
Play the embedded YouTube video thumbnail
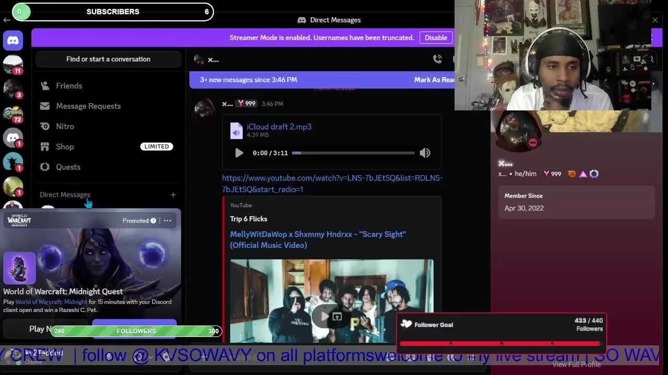[x=325, y=316]
